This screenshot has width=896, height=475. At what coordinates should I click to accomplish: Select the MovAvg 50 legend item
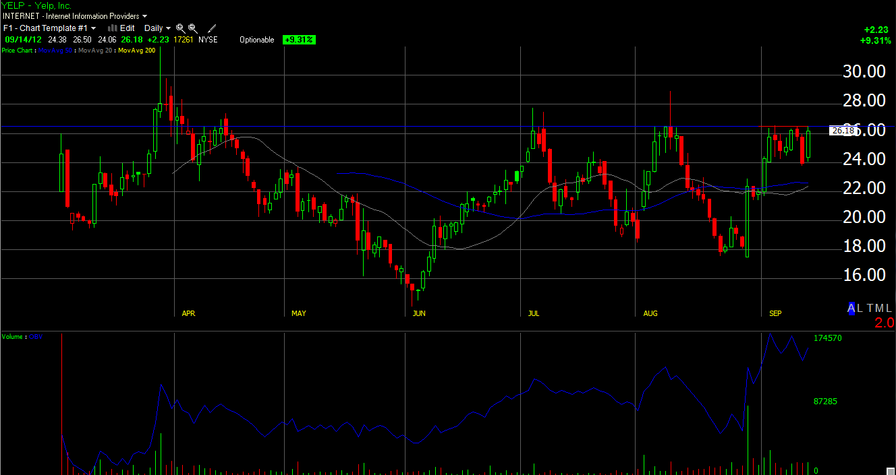(x=56, y=51)
